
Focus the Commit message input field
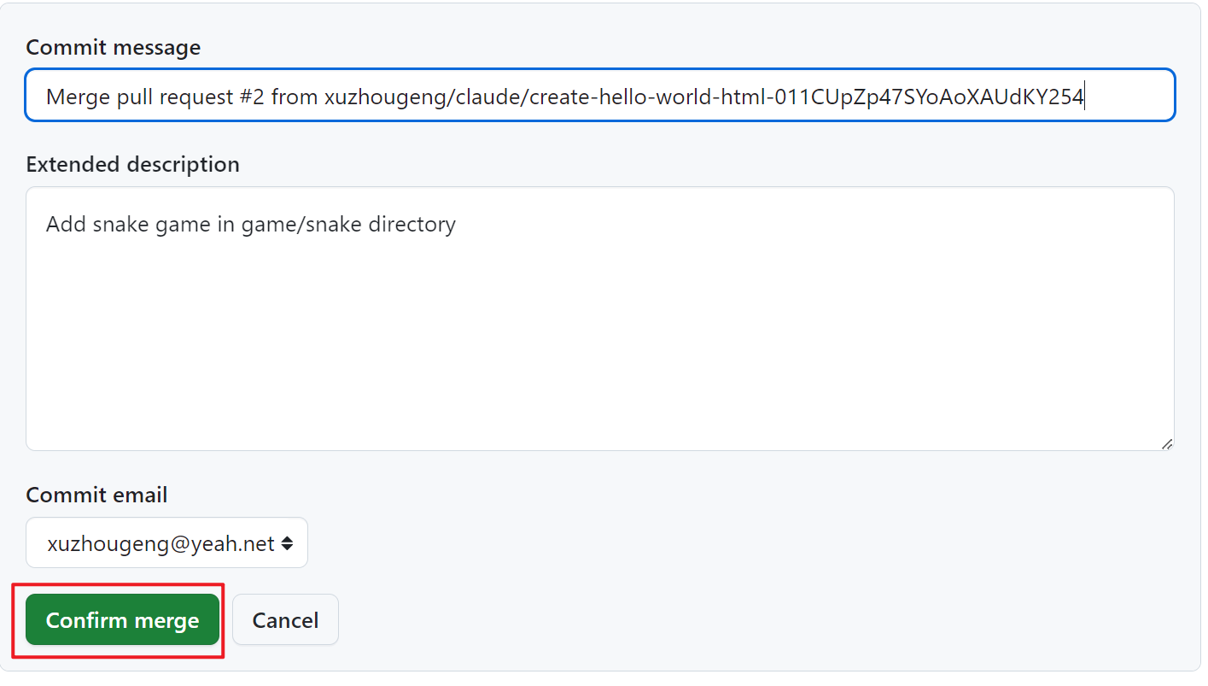point(598,97)
